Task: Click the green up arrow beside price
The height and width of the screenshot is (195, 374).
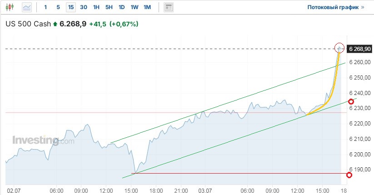Action: [55, 24]
